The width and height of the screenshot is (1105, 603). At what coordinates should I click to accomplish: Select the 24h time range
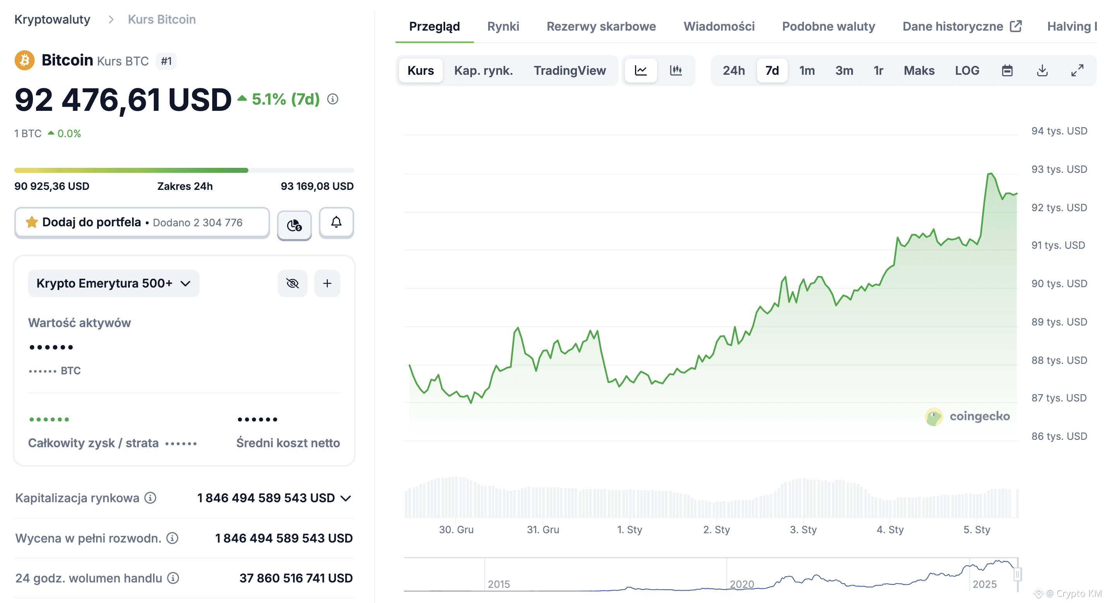pos(733,71)
